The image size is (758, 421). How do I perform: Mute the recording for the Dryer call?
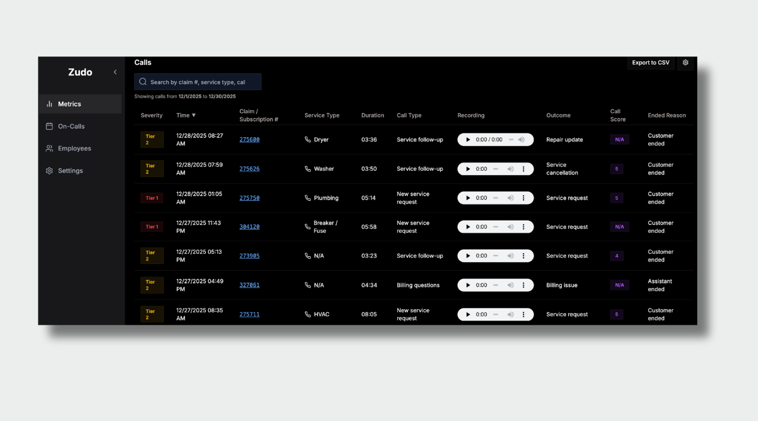pyautogui.click(x=522, y=140)
